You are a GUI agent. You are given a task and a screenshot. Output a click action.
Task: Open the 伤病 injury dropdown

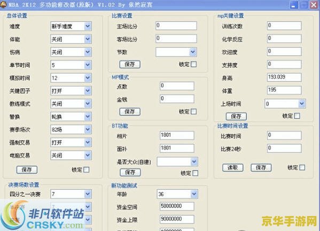[88, 52]
